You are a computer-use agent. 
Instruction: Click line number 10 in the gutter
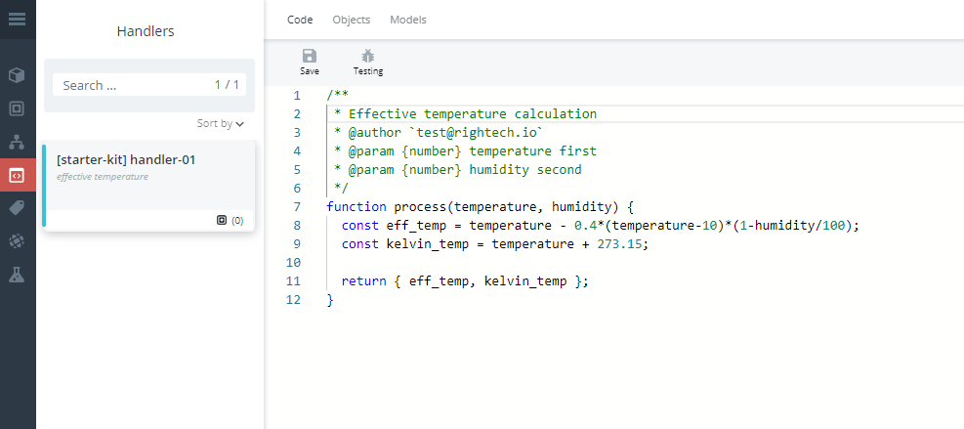click(294, 263)
